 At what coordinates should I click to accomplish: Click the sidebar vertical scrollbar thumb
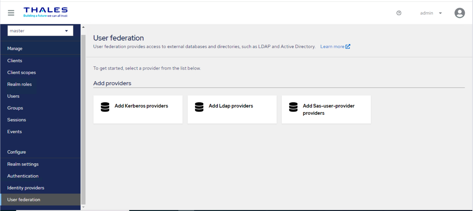83,120
